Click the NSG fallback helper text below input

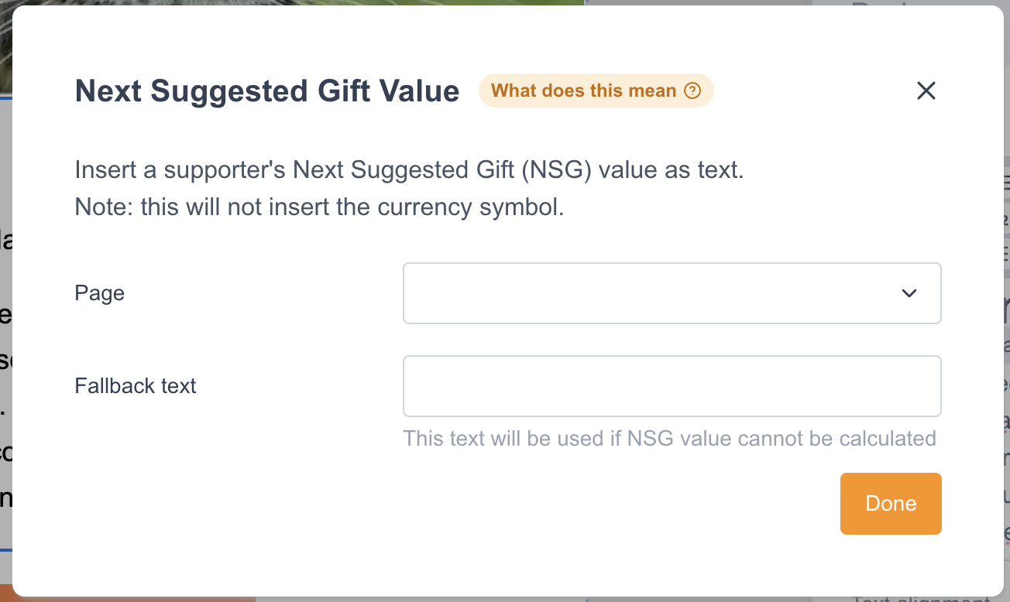coord(669,439)
